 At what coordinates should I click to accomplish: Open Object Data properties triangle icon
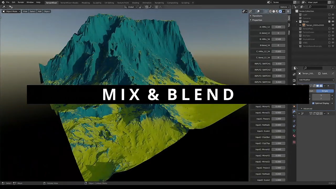coord(294,131)
